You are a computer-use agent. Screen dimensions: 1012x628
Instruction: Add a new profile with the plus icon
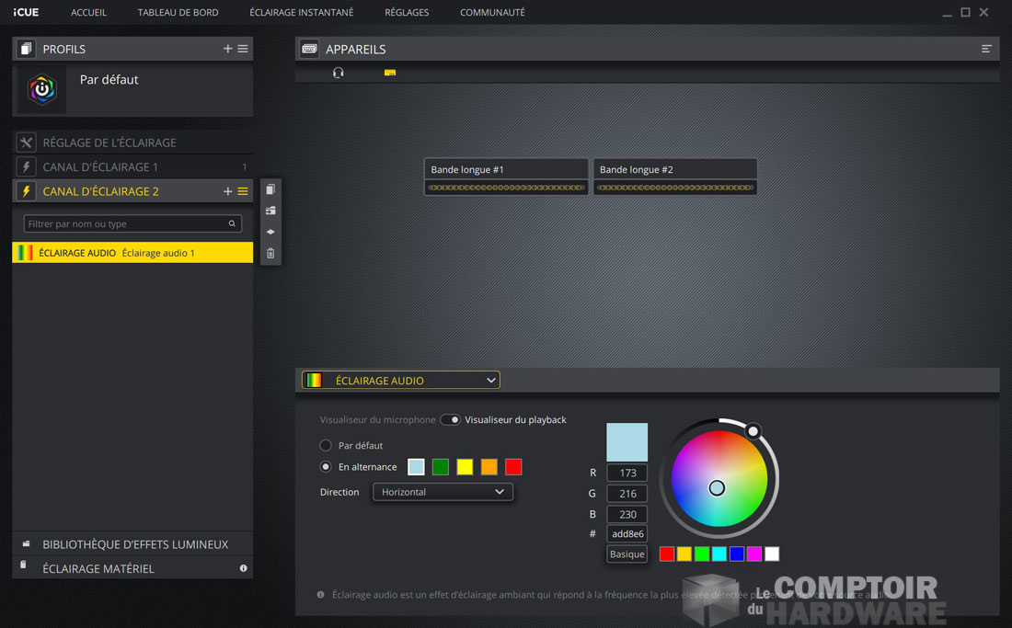point(227,49)
